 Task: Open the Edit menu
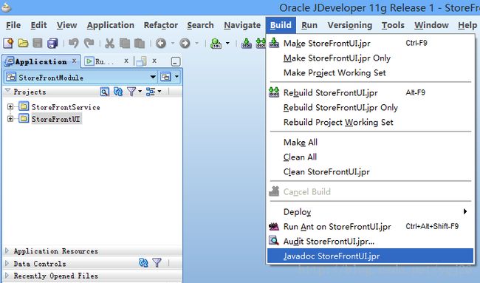(x=38, y=25)
